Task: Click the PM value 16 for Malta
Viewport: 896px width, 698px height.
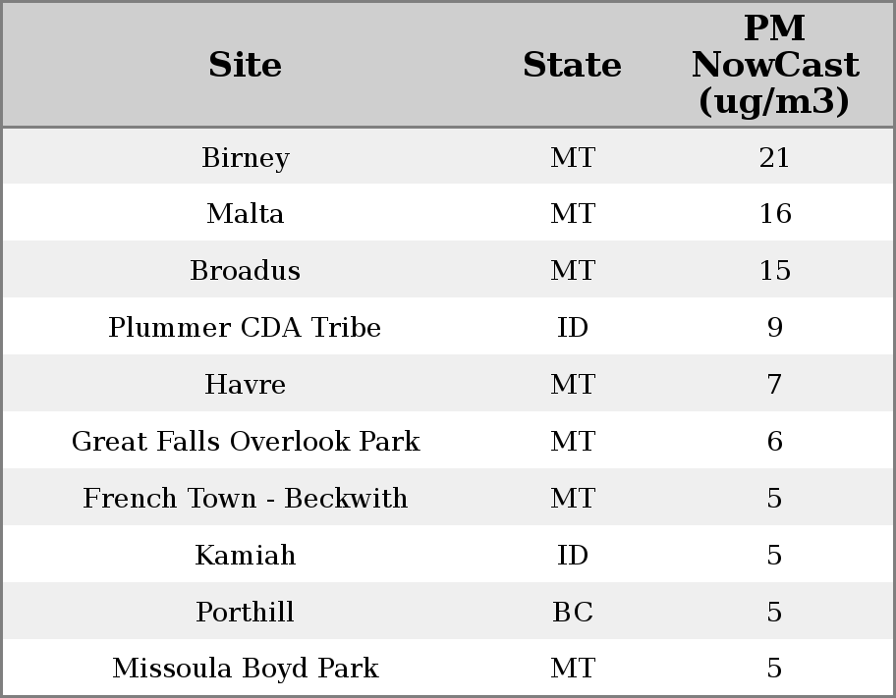Action: coord(774,214)
